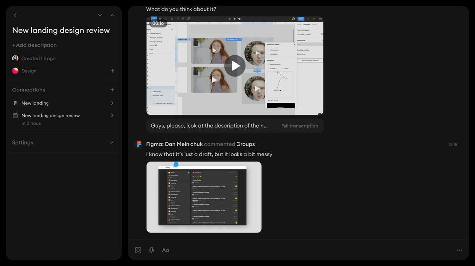Open Full transcription
The image size is (475, 266).
pyautogui.click(x=299, y=126)
